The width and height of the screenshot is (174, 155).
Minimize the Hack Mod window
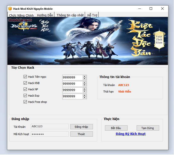pos(140,9)
